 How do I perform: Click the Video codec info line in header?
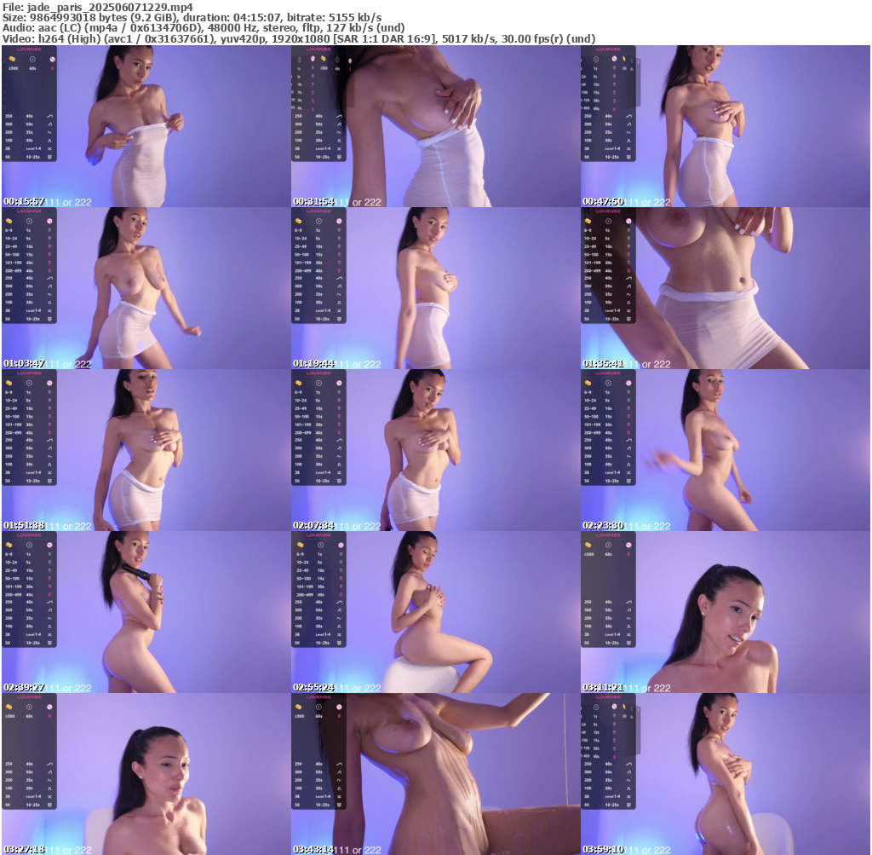click(x=298, y=38)
